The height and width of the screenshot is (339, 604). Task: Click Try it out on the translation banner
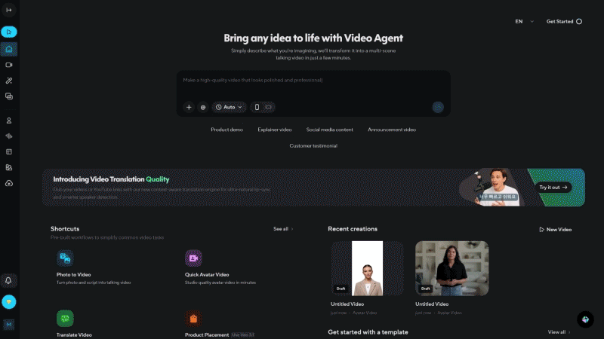553,188
